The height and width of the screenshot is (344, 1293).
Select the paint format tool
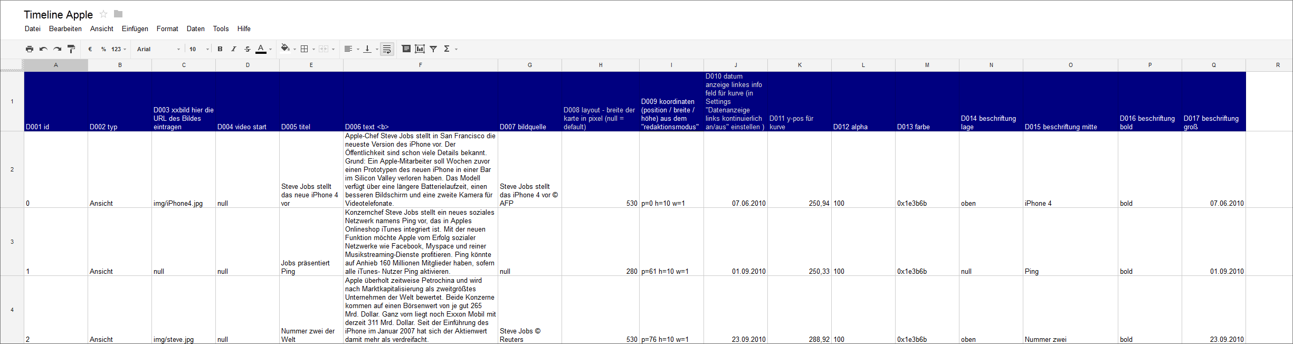pyautogui.click(x=71, y=49)
